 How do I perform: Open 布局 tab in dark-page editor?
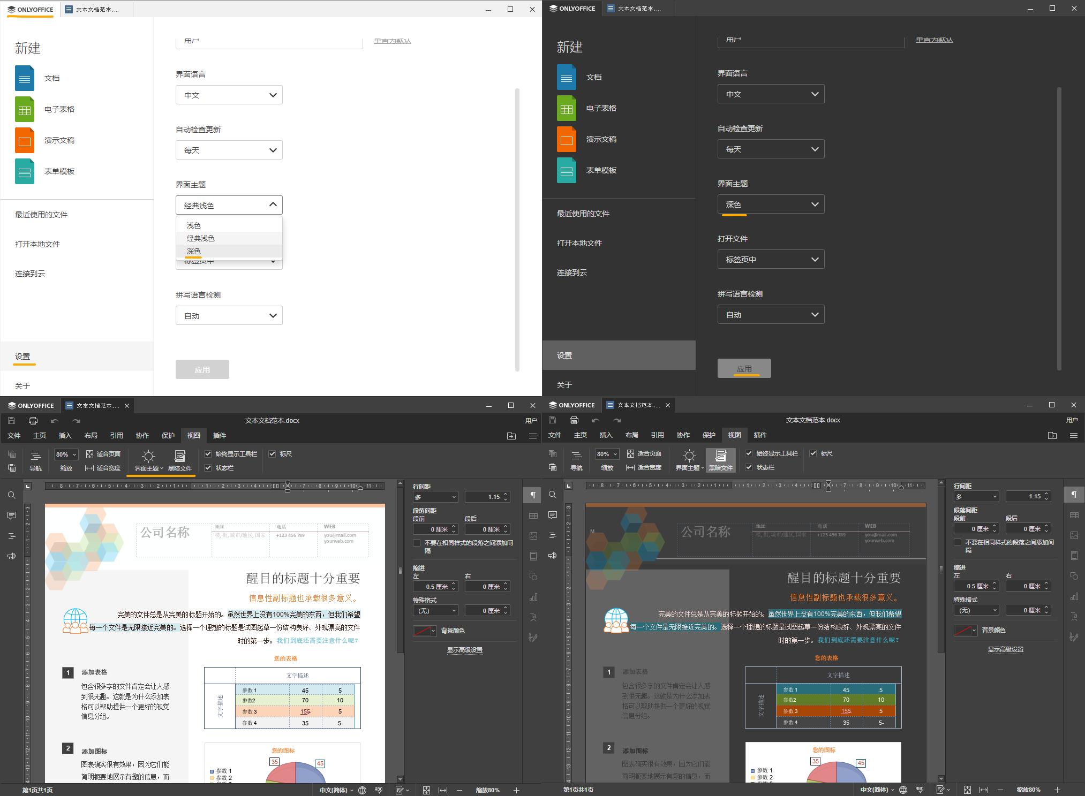(631, 435)
